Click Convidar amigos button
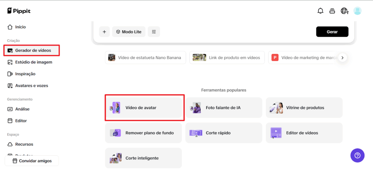Screen dimensions: 373x174 coord(32,161)
